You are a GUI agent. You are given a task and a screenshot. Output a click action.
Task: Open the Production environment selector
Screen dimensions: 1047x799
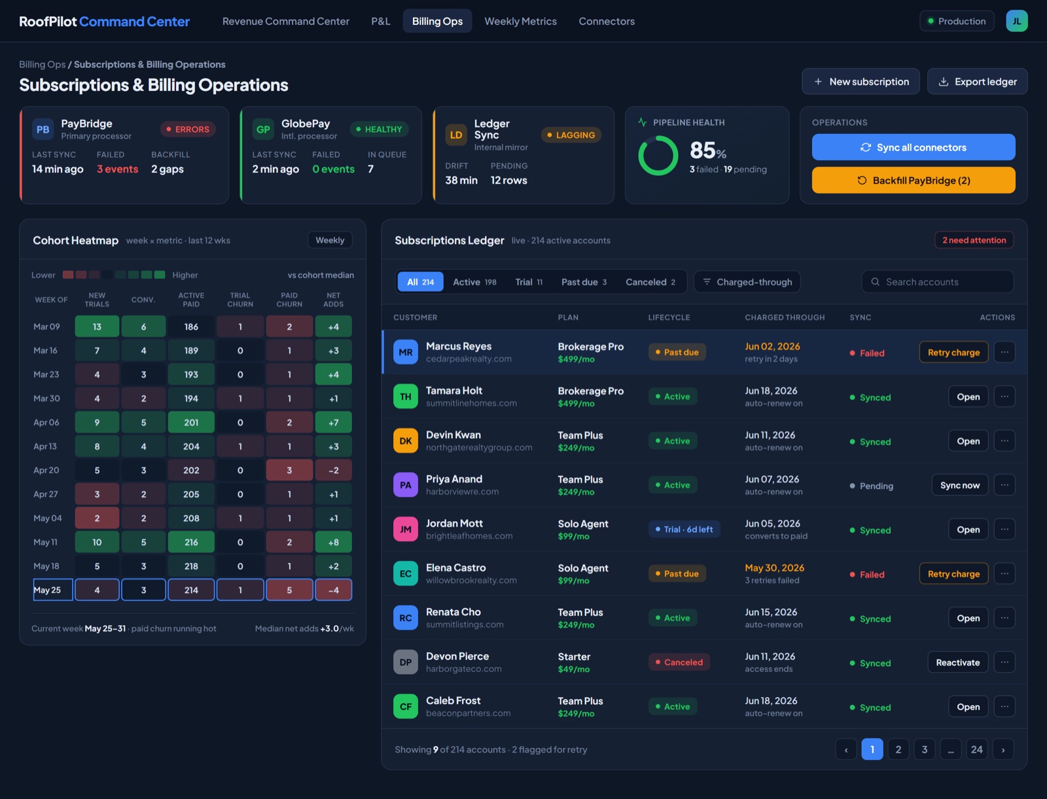tap(957, 21)
